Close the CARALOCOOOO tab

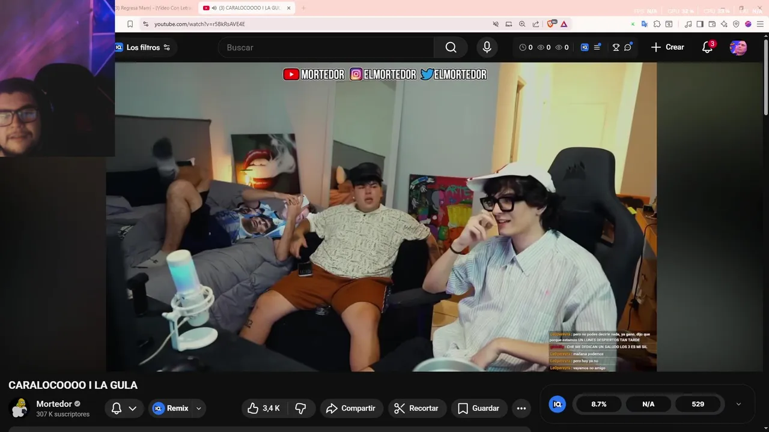click(x=288, y=8)
